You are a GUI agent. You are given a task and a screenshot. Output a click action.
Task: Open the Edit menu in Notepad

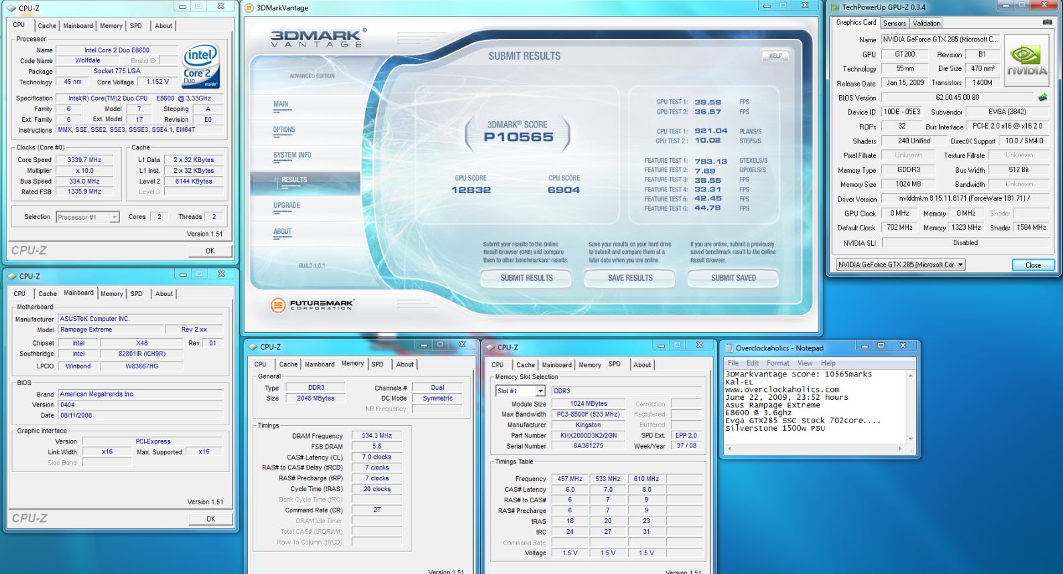[753, 363]
